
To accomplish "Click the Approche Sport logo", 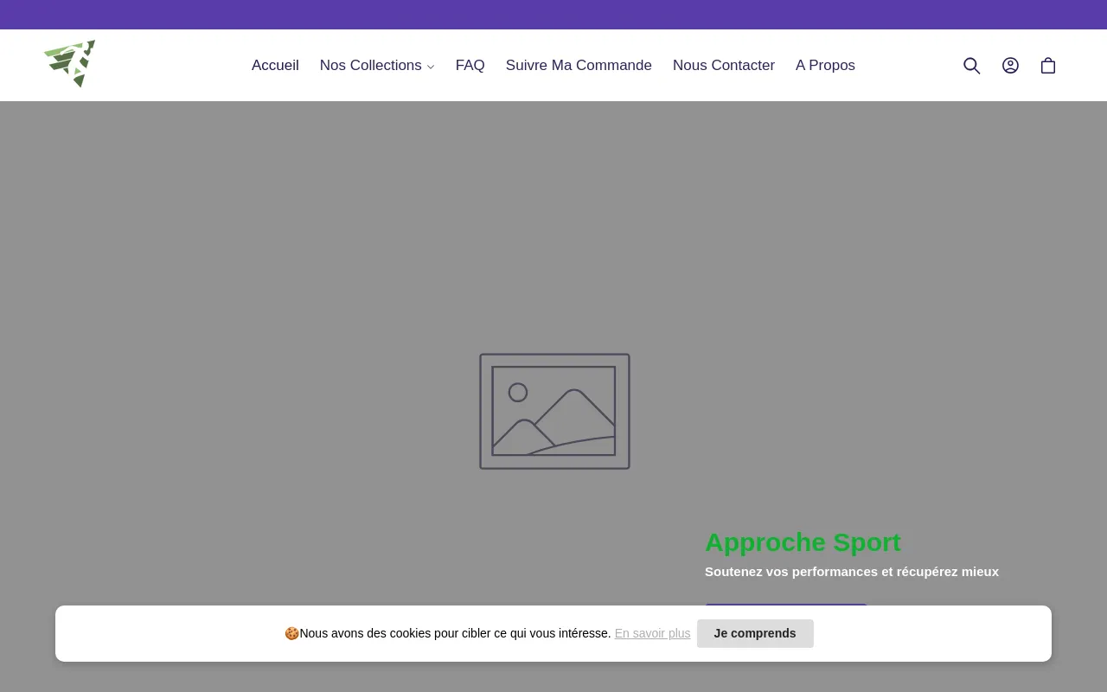I will (x=69, y=64).
